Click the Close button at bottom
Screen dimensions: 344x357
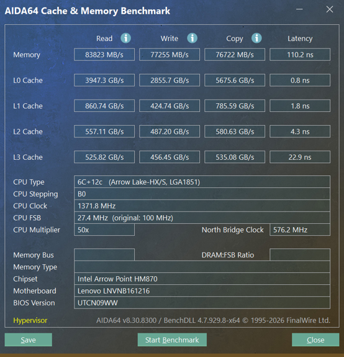coord(315,340)
